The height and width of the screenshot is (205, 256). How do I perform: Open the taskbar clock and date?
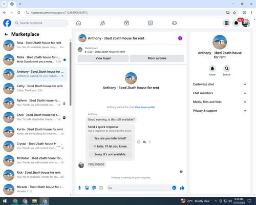click(239, 201)
